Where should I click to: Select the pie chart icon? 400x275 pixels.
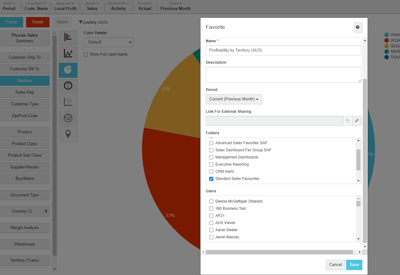(68, 70)
